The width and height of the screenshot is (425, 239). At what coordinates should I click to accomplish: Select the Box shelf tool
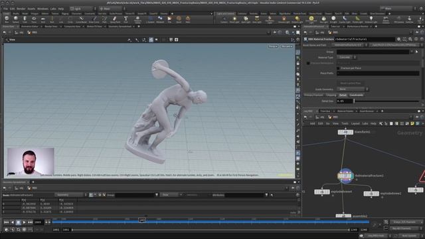(7, 19)
